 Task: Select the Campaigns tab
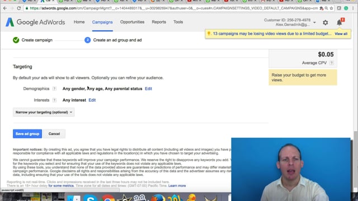pos(102,22)
